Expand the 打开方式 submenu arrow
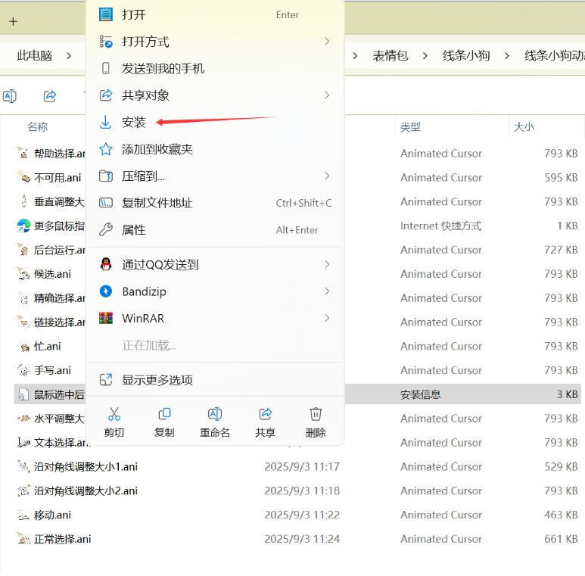The height and width of the screenshot is (576, 585). [x=327, y=42]
